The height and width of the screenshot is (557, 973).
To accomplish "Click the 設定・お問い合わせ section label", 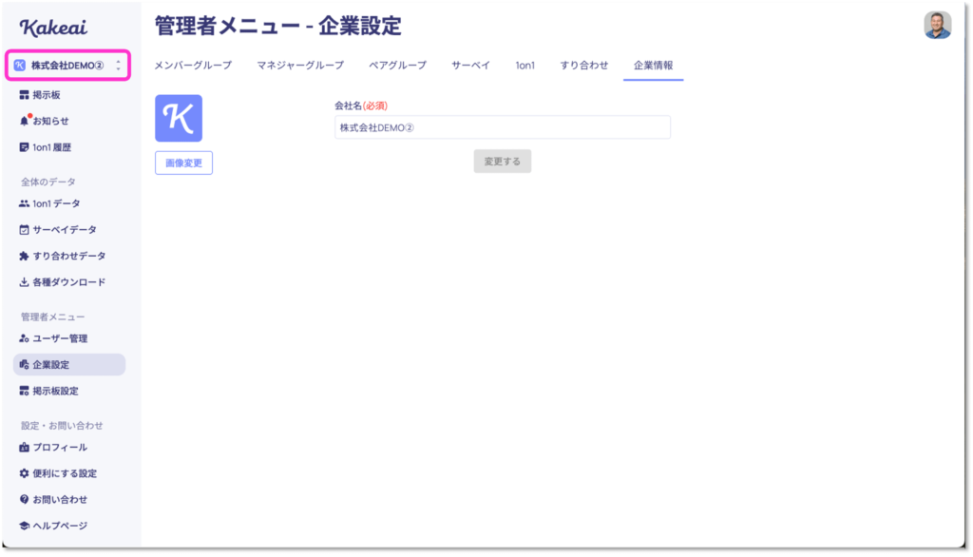I will click(62, 426).
